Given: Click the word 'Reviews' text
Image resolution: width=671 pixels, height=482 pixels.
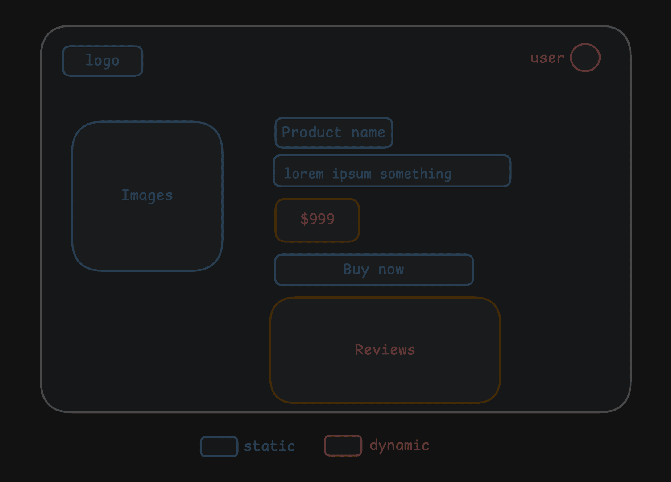Looking at the screenshot, I should 385,350.
